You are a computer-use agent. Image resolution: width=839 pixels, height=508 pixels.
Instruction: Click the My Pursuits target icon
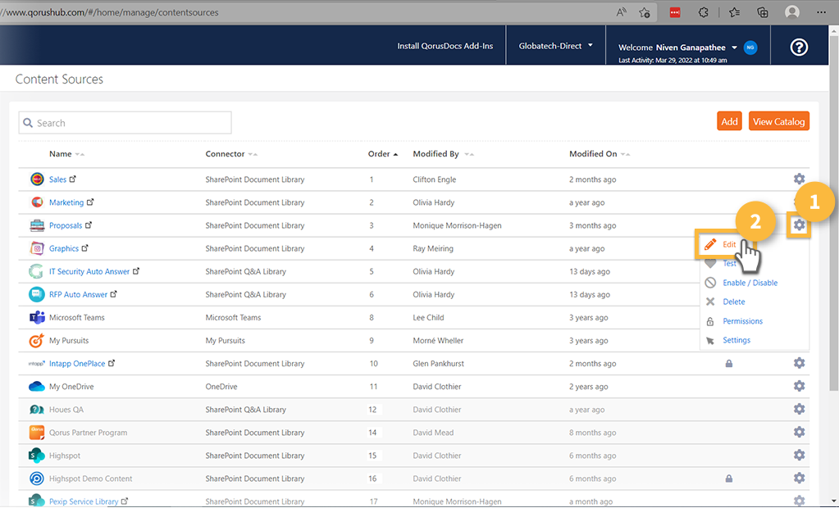pyautogui.click(x=37, y=340)
